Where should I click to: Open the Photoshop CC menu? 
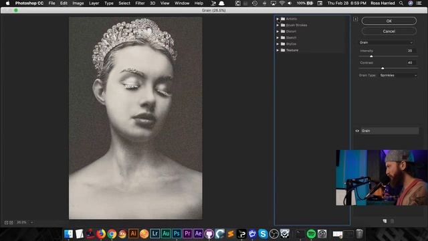[29, 3]
